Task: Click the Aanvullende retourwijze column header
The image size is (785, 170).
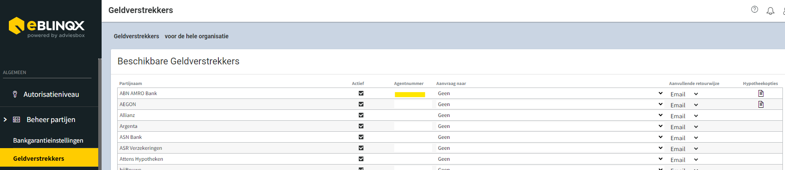Action: coord(694,83)
